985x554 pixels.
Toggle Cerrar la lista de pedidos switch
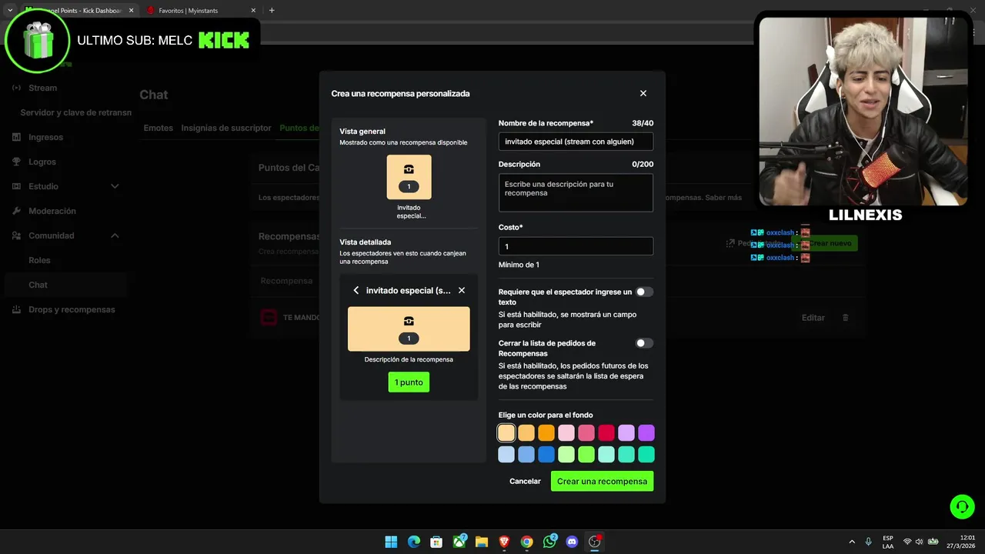pyautogui.click(x=644, y=343)
